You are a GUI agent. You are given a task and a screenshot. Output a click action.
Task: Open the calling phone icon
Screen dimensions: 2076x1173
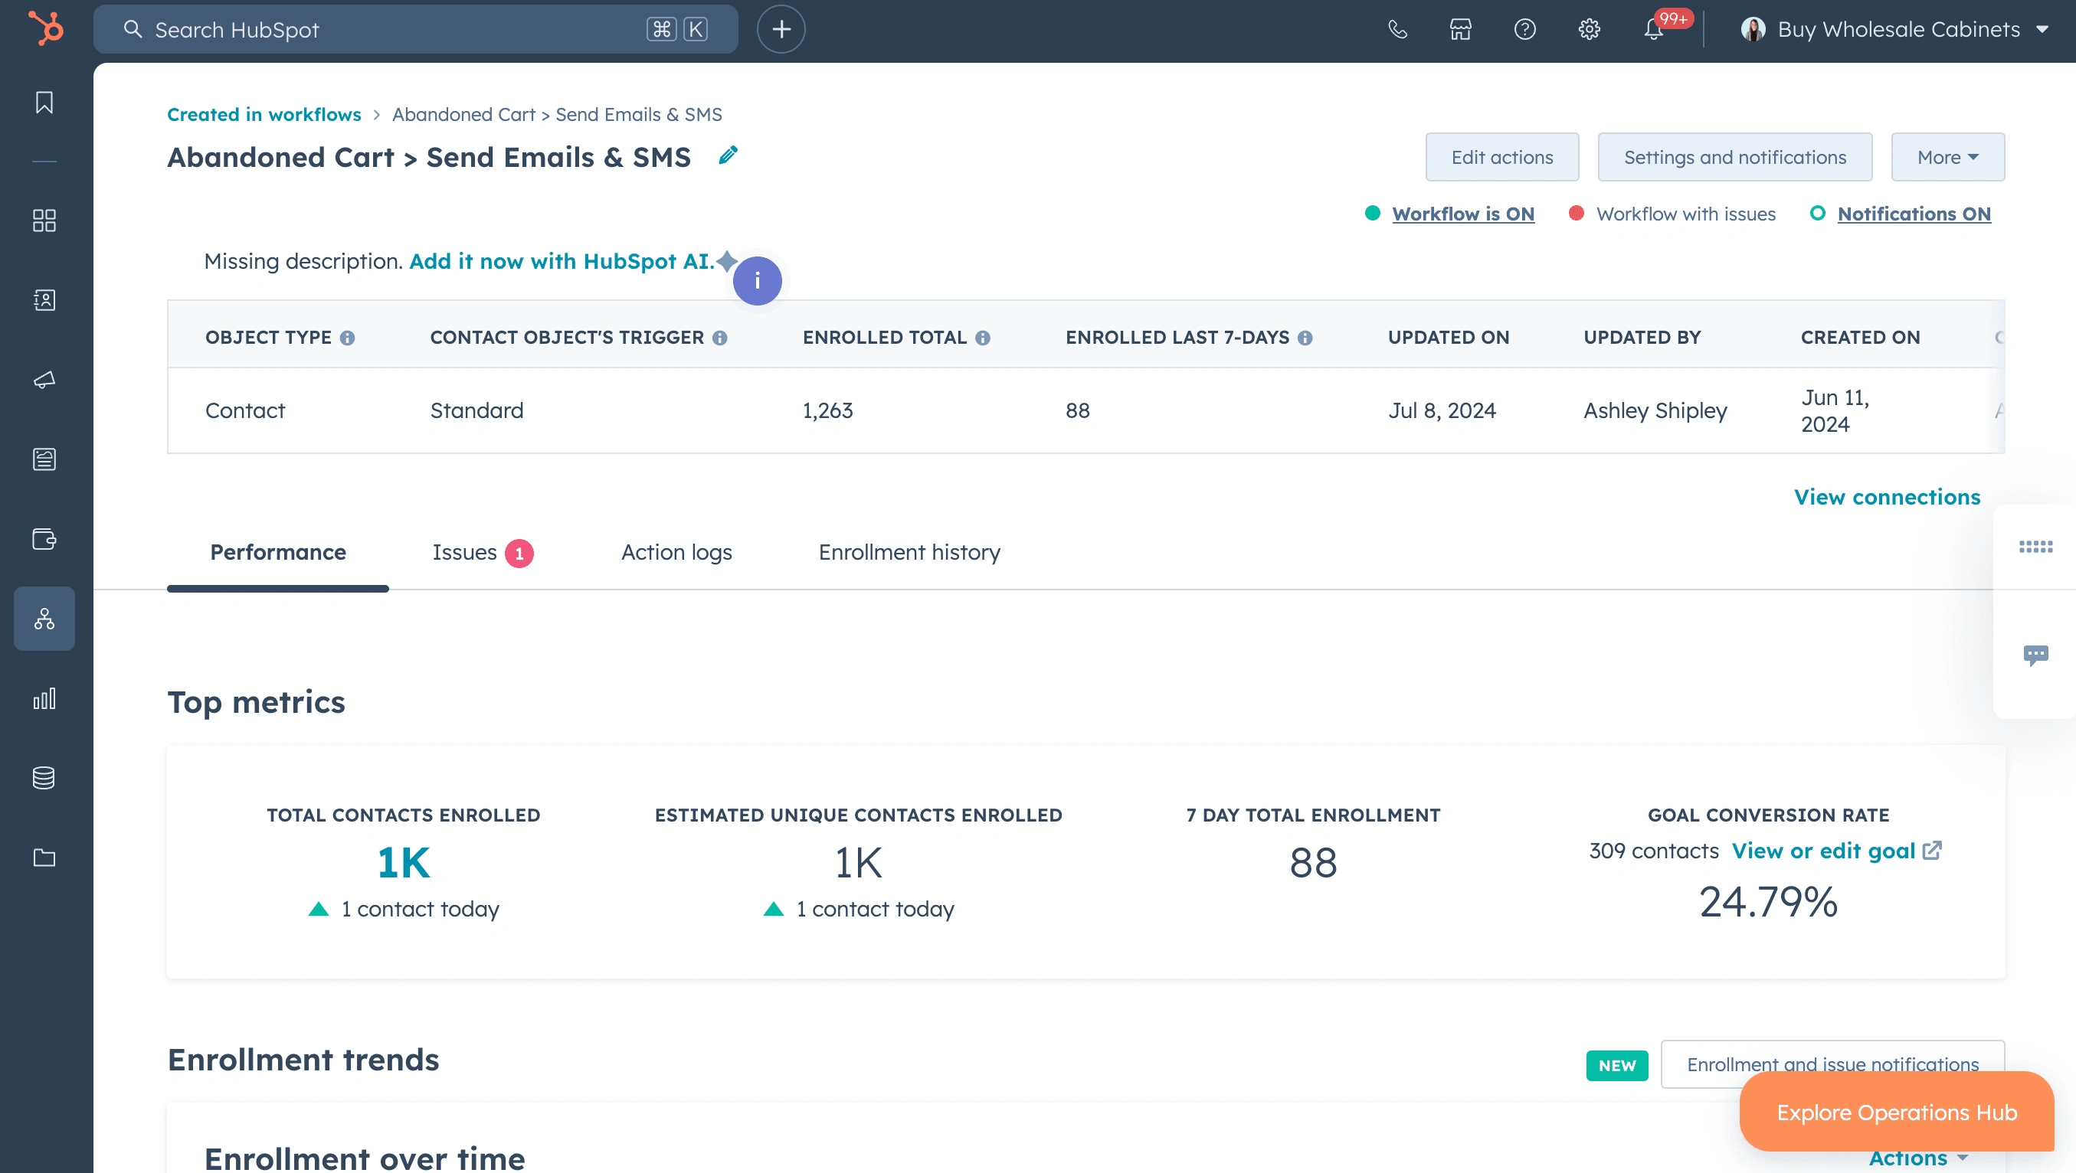pos(1397,29)
